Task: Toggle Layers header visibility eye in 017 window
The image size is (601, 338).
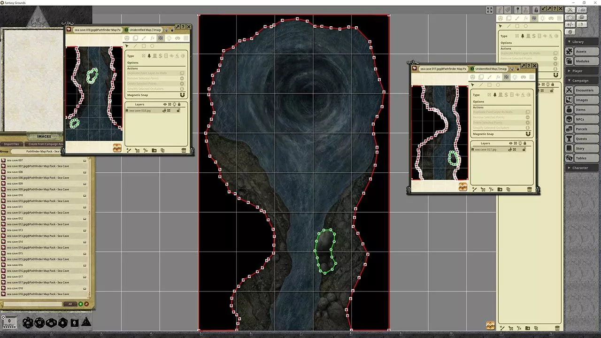Action: tap(510, 143)
